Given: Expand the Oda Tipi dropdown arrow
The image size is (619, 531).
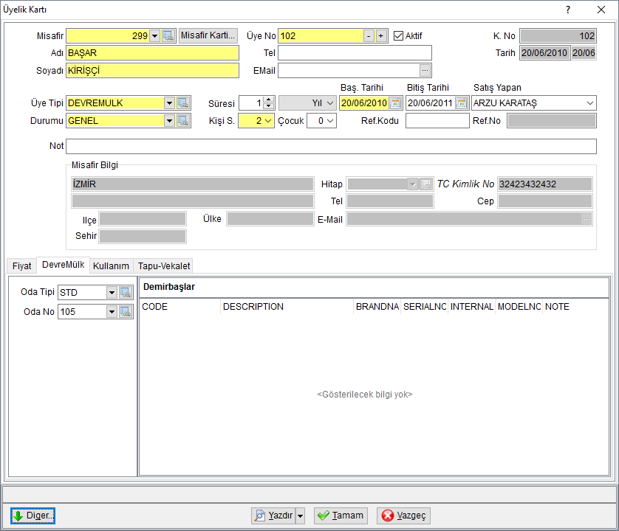Looking at the screenshot, I should [x=112, y=293].
